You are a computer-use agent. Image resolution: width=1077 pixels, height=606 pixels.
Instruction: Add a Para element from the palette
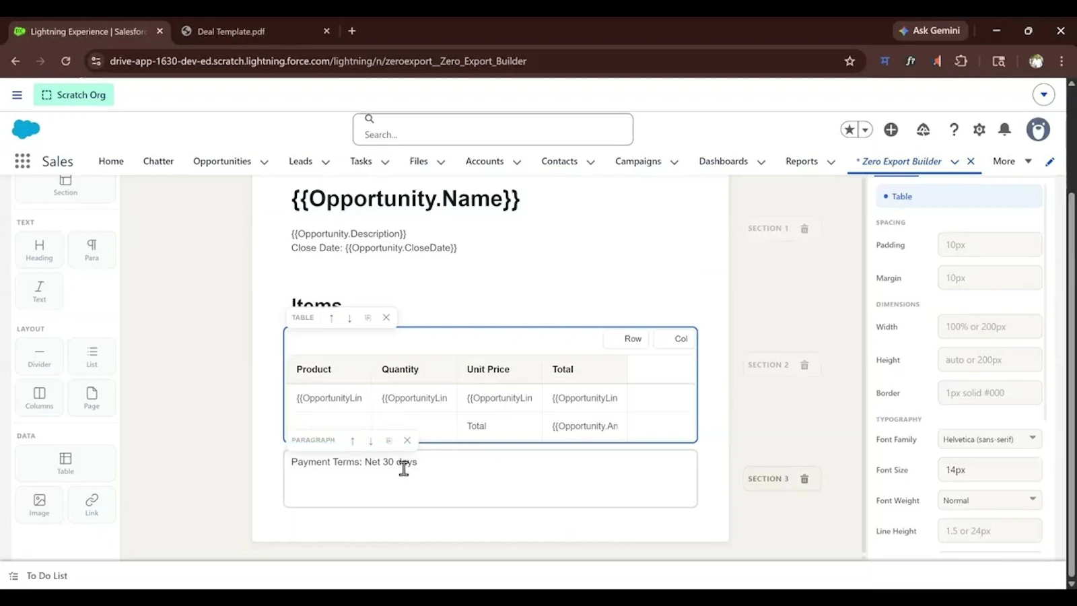tap(92, 250)
